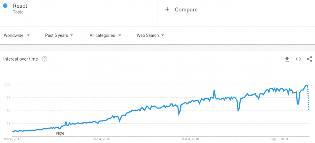Select the React search term field
Image resolution: width=315 pixels, height=143 pixels.
(x=20, y=6)
